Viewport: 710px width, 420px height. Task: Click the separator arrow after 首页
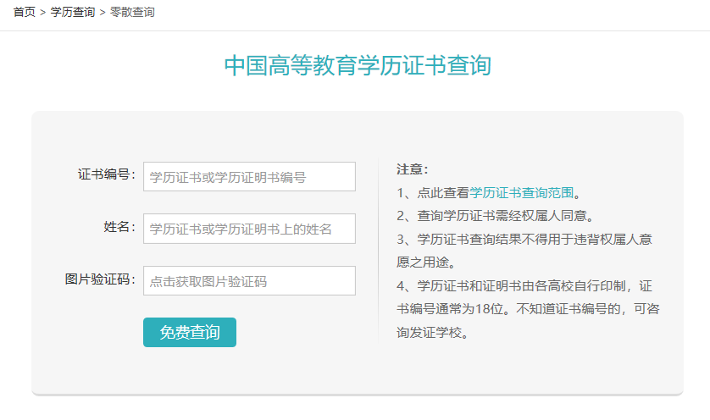(42, 13)
